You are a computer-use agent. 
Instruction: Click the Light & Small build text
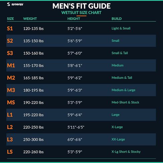click(x=121, y=28)
